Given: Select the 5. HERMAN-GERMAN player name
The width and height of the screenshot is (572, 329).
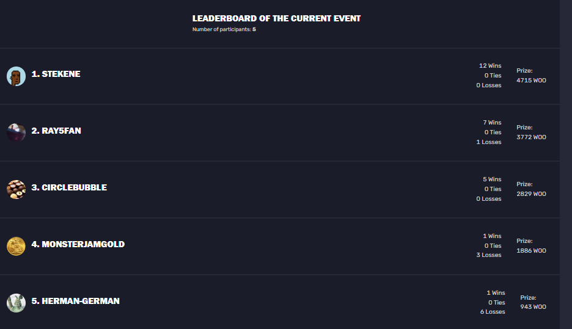Looking at the screenshot, I should (76, 302).
